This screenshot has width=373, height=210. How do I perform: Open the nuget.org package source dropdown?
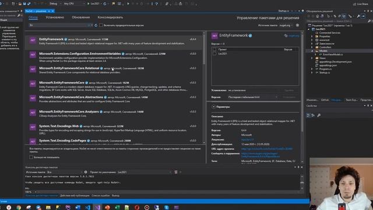(286, 25)
